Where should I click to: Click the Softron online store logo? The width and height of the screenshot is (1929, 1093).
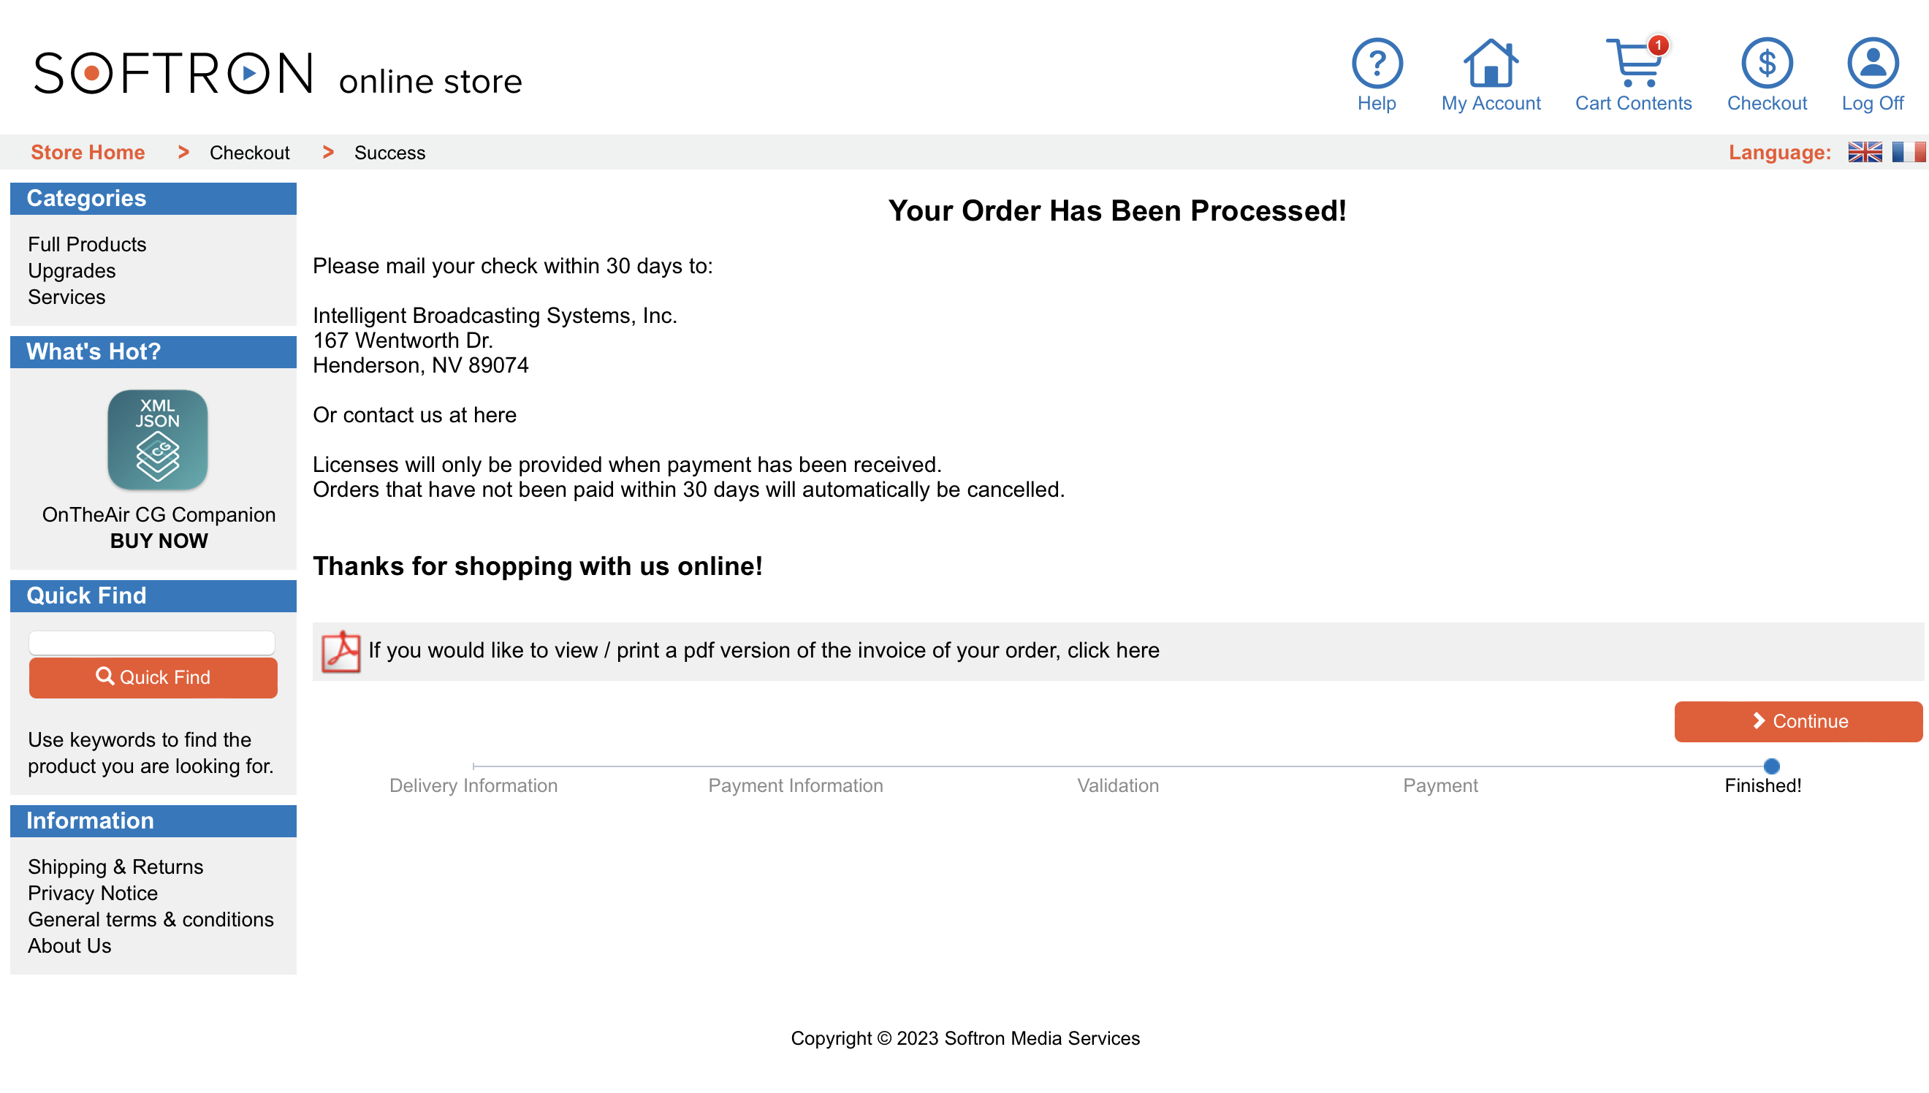[278, 74]
